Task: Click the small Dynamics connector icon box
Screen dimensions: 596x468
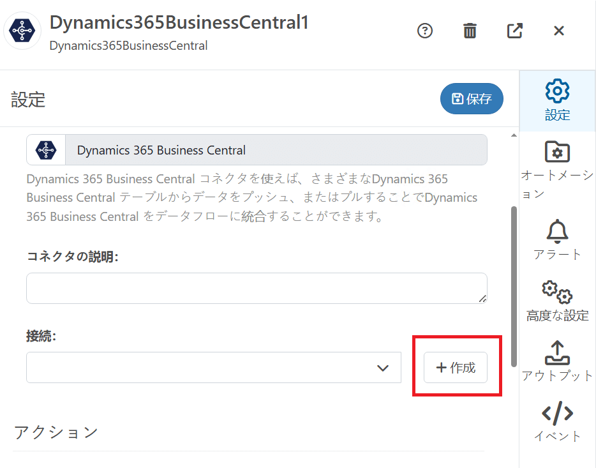Action: (x=46, y=150)
